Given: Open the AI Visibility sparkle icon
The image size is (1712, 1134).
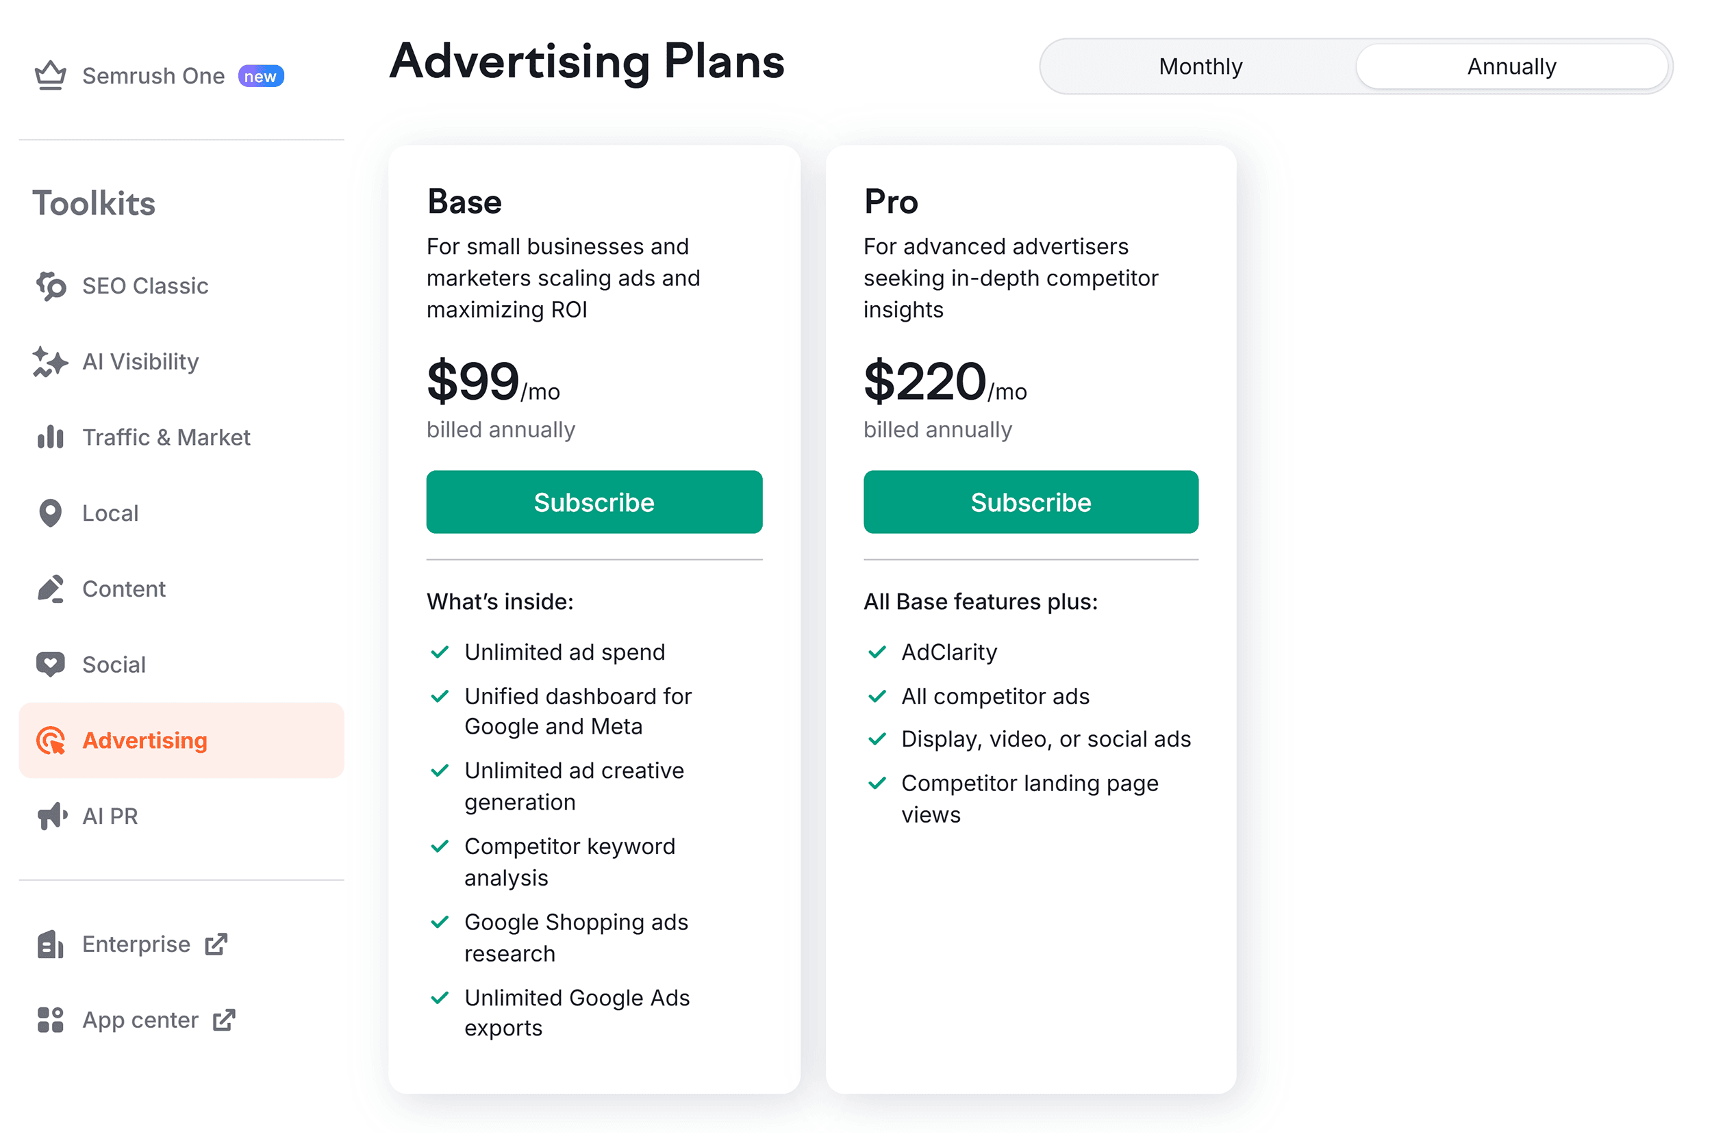Looking at the screenshot, I should pyautogui.click(x=50, y=361).
